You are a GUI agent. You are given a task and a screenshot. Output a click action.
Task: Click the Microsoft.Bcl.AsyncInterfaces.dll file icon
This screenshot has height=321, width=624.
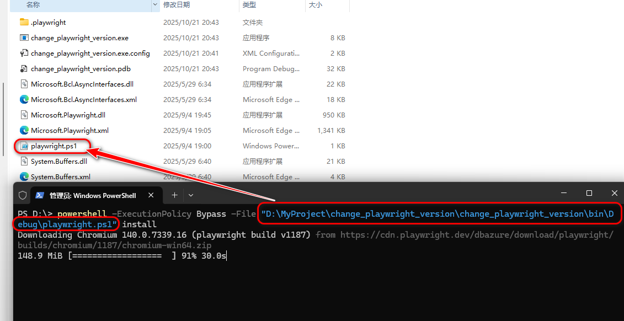[x=24, y=84]
